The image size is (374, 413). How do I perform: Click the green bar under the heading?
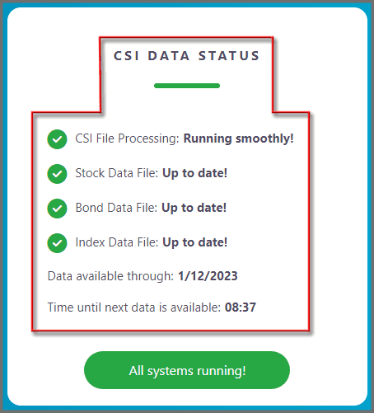[x=187, y=86]
